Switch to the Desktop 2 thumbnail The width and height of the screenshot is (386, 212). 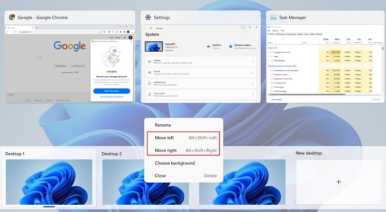click(145, 182)
